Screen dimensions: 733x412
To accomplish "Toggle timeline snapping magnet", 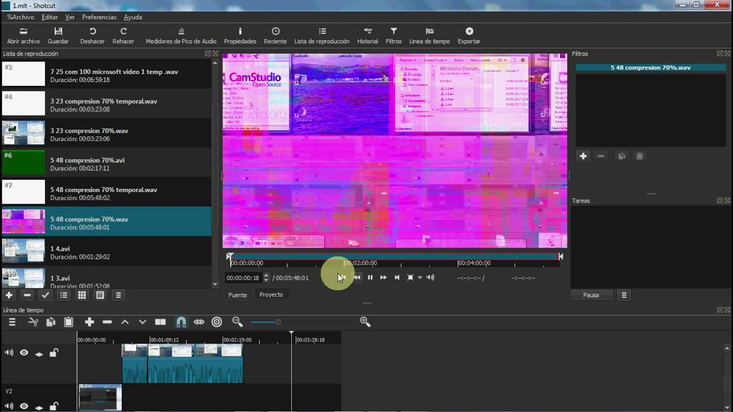I will 181,322.
